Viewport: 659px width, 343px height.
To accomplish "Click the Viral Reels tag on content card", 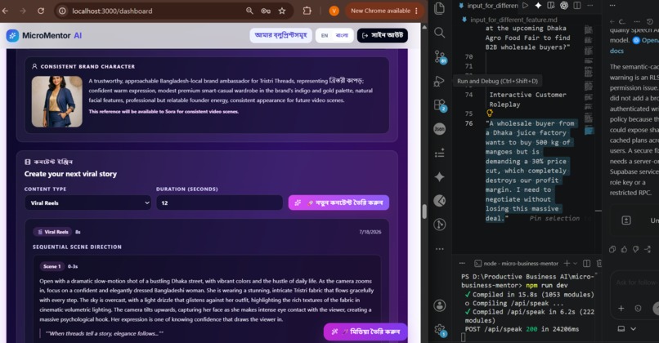I will 53,232.
